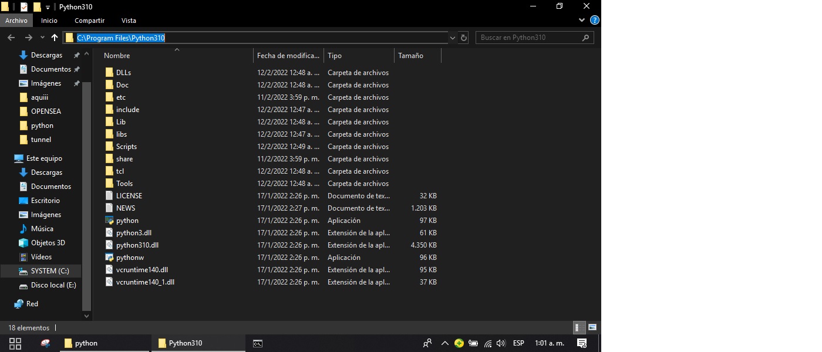This screenshot has width=822, height=352.
Task: Click the vcruntime140.dll file icon
Action: [109, 270]
